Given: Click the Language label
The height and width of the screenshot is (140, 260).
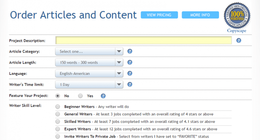Looking at the screenshot, I should pyautogui.click(x=18, y=74).
